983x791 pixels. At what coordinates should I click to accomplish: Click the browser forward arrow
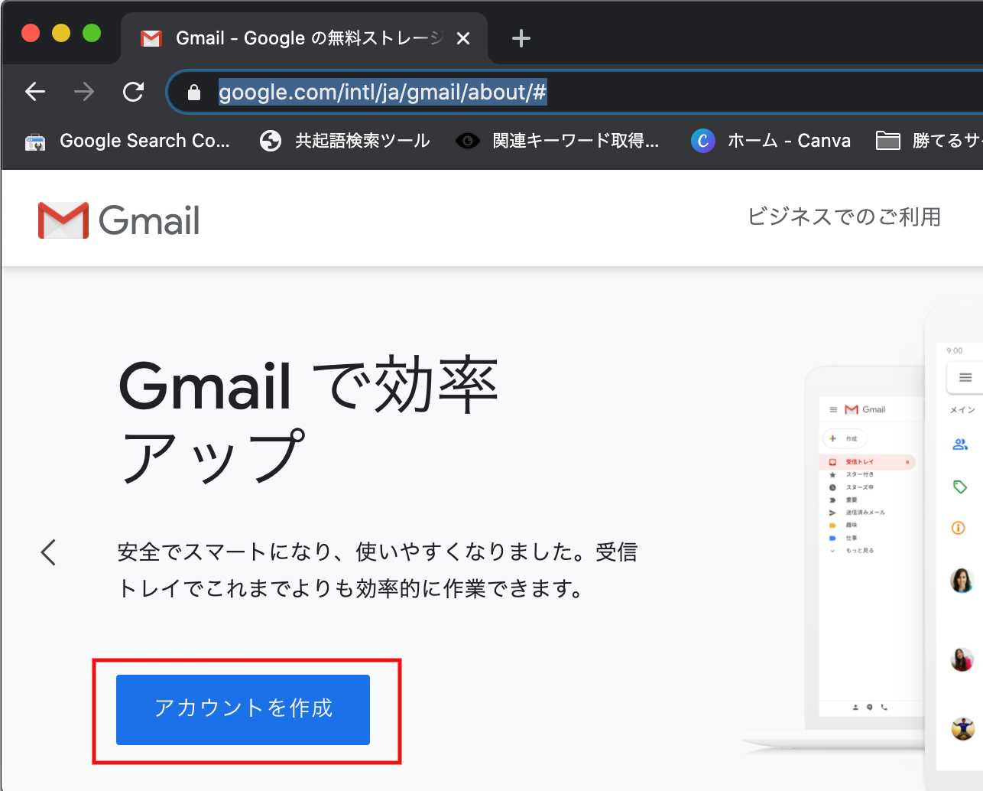pyautogui.click(x=84, y=92)
